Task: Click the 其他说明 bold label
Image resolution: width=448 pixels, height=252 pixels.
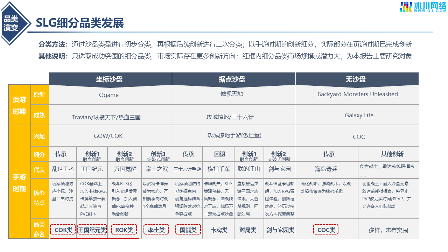Action: pos(53,56)
